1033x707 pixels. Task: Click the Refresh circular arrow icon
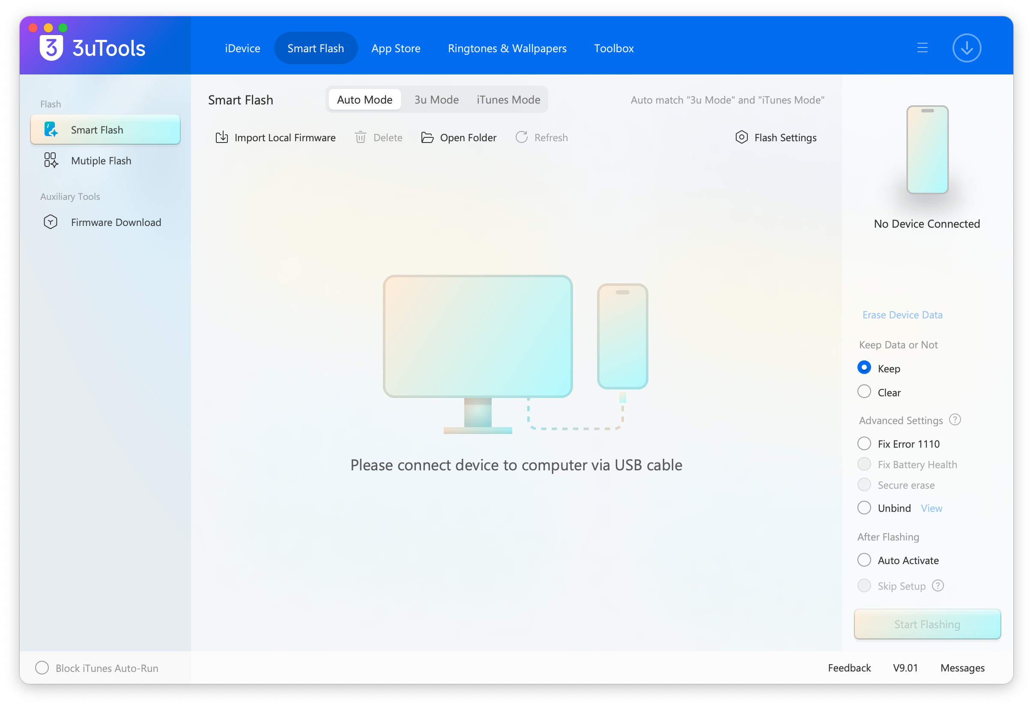pyautogui.click(x=521, y=137)
